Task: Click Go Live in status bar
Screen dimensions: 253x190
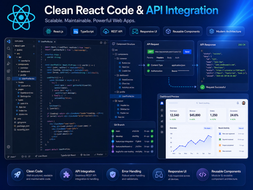Action: click(x=85, y=155)
